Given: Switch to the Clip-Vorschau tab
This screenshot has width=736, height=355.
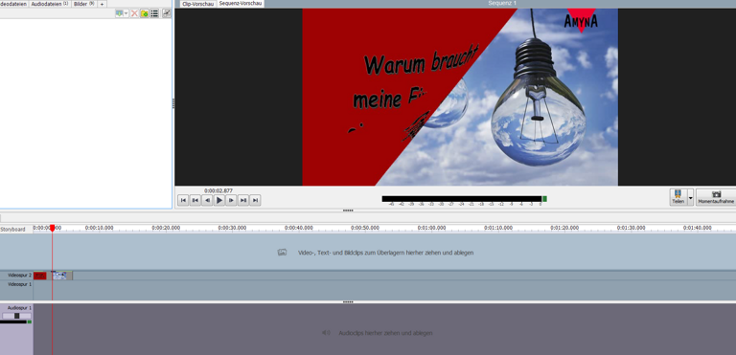Looking at the screenshot, I should pos(197,4).
